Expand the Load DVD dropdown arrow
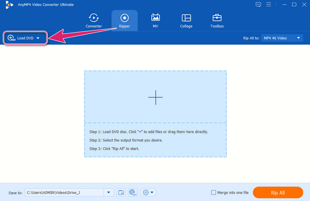Image resolution: width=310 pixels, height=201 pixels. pos(38,38)
